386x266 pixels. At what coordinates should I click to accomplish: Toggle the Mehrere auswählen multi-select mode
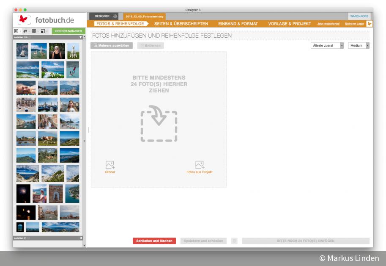click(112, 45)
